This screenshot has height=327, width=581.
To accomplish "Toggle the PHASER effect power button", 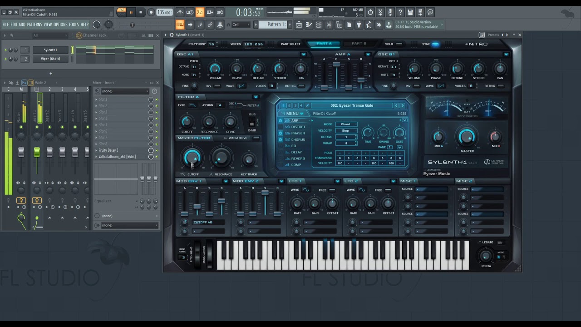I will click(x=281, y=134).
